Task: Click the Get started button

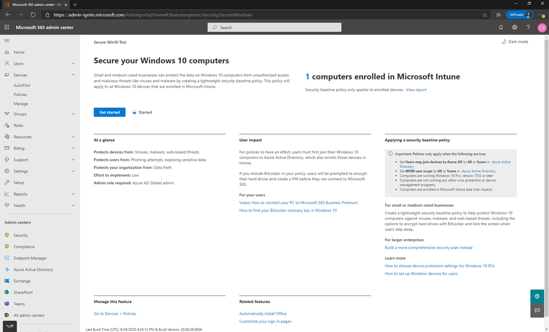Action: point(109,112)
